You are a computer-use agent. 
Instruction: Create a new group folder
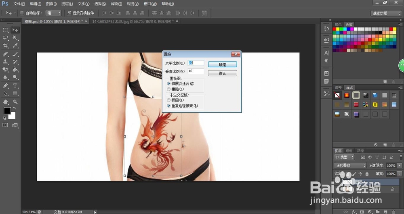coord(377,212)
